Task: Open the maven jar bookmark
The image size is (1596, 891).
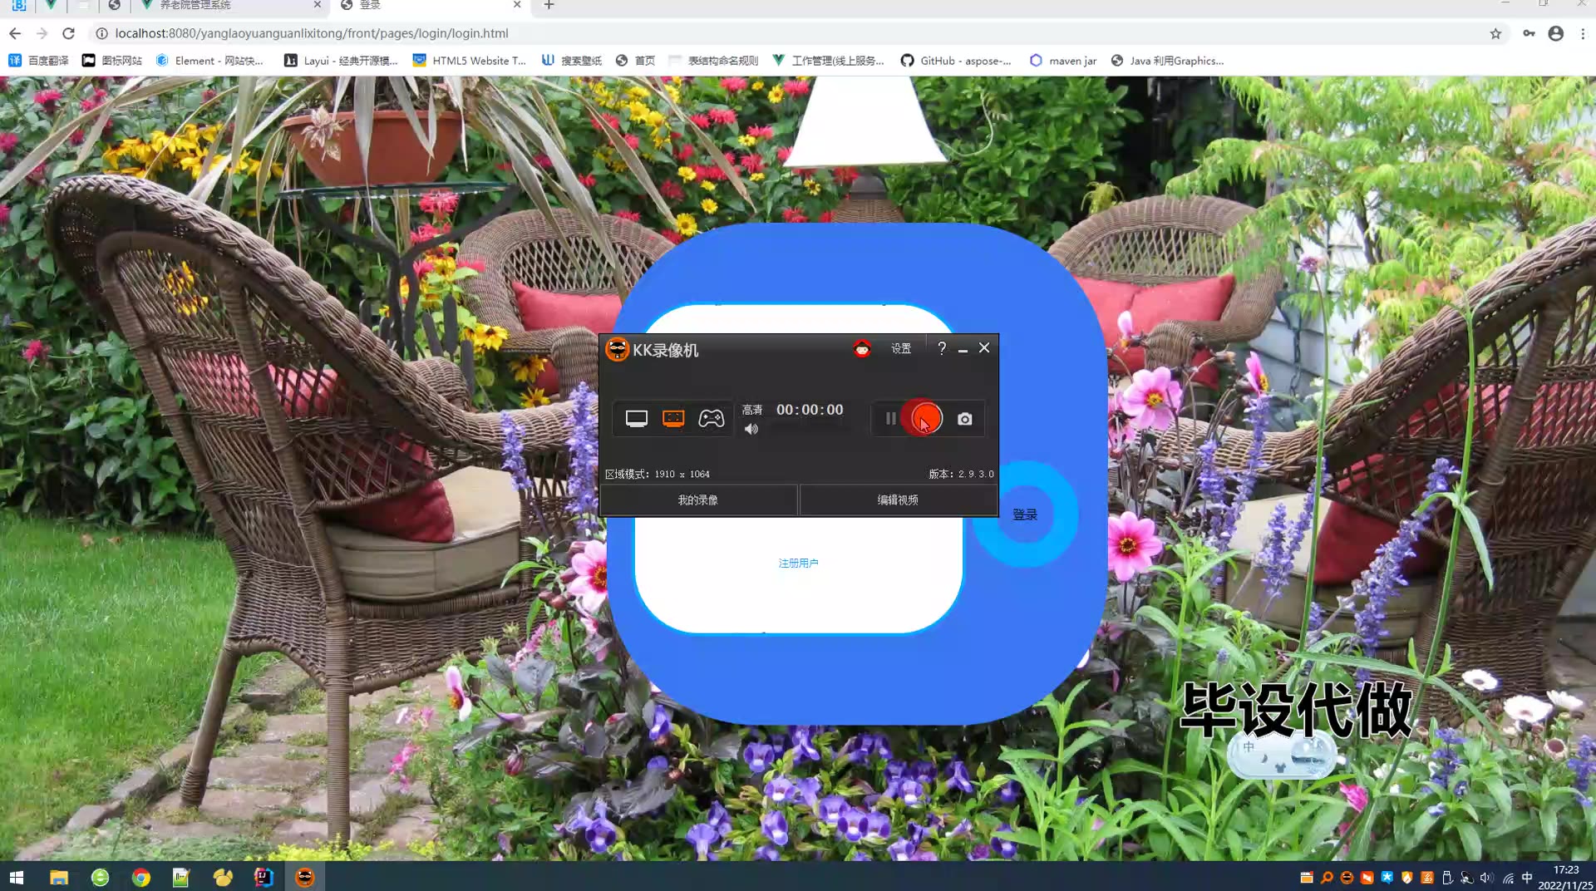Action: pos(1063,61)
